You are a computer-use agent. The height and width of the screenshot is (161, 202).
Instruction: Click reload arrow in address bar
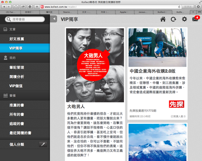[x=179, y=7]
